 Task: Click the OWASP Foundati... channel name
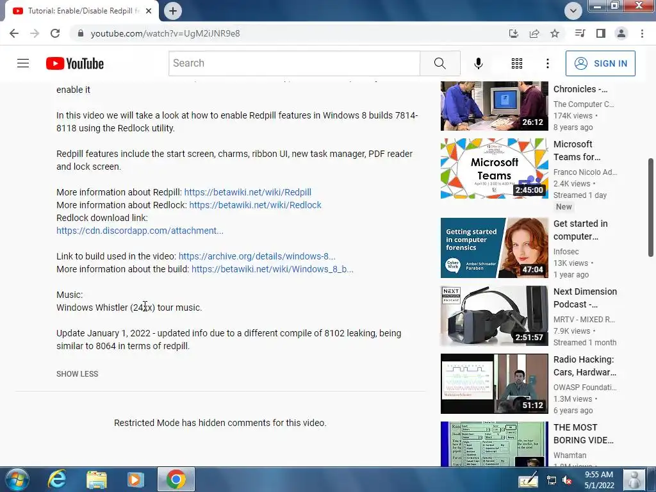(585, 388)
